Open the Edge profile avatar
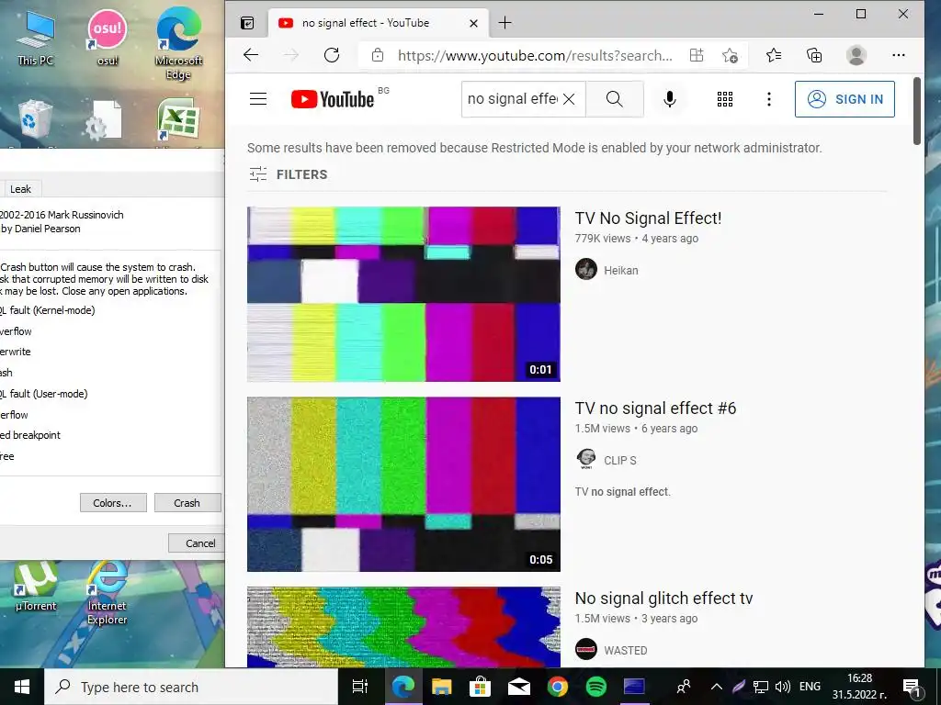This screenshot has height=705, width=941. 856,55
